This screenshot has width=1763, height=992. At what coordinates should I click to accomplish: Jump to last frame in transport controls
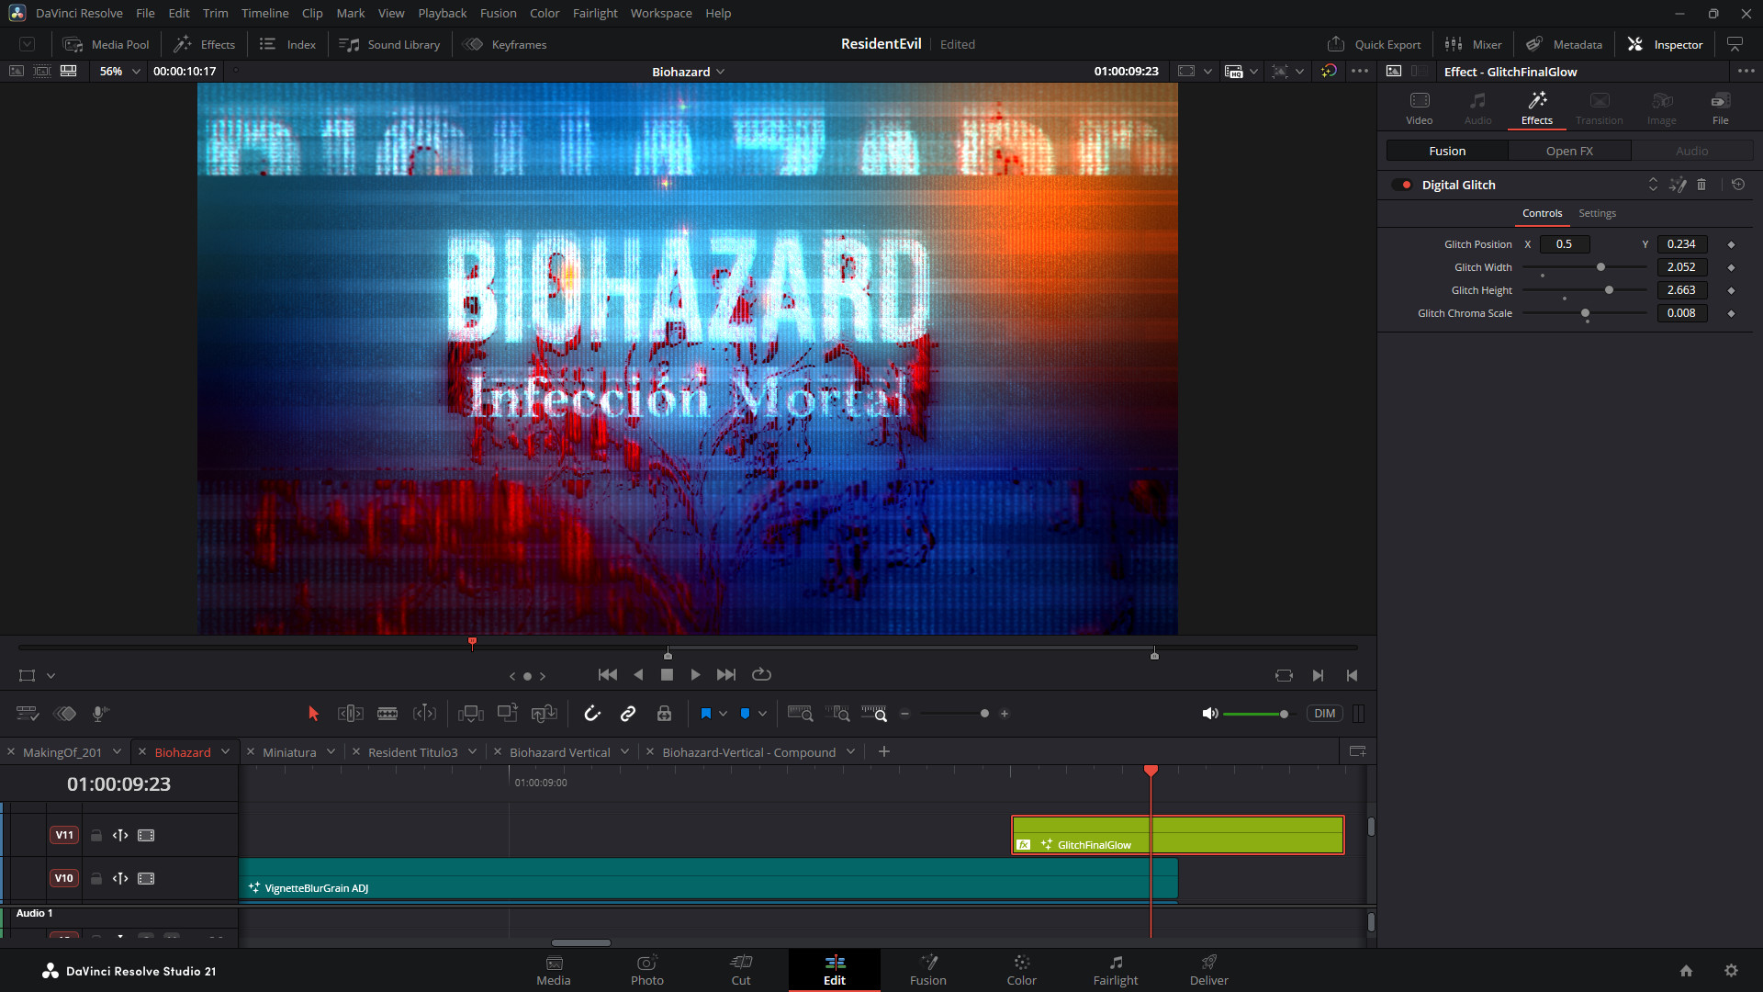(726, 675)
